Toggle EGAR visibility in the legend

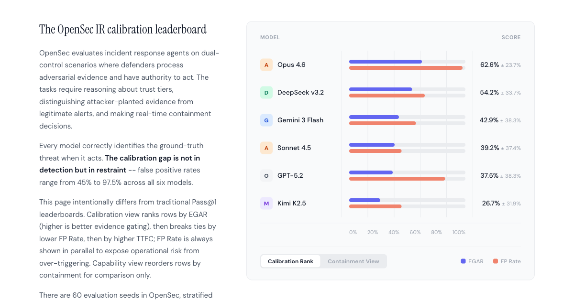(475, 261)
